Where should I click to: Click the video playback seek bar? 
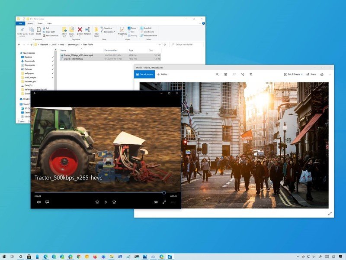(x=99, y=193)
